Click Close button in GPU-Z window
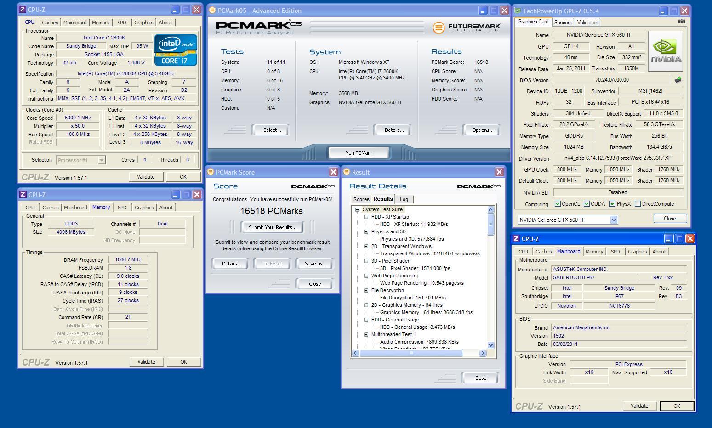The height and width of the screenshot is (428, 712). tap(670, 219)
